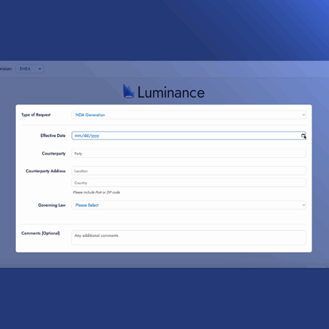Click the "Governing Law" label
This screenshot has width=329, height=329.
52,205
